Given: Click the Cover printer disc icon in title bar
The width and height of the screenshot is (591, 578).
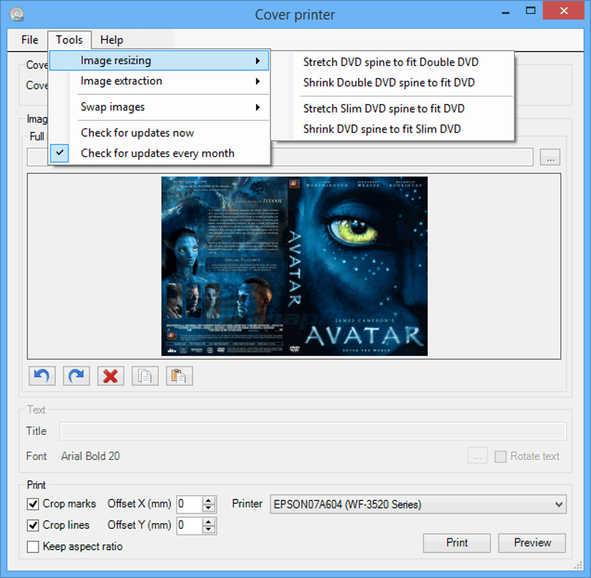Looking at the screenshot, I should (17, 15).
